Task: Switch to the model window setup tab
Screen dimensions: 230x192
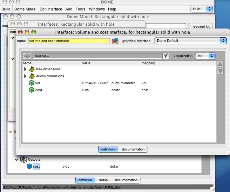Action: (x=103, y=180)
